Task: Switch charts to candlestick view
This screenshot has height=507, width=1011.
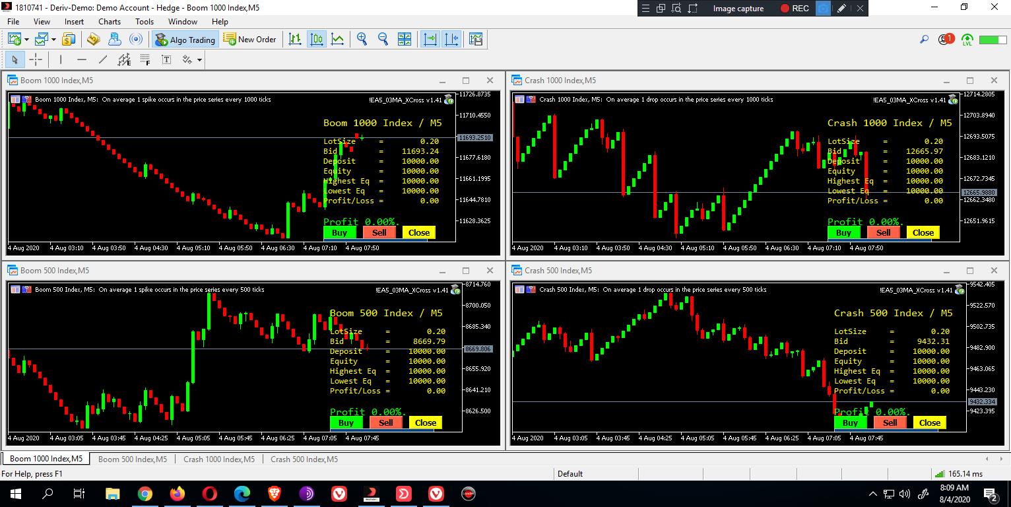Action: point(317,39)
